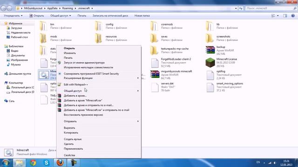298x167 pixels.
Task: Click the Открыть toolbar button
Action: pos(36,16)
